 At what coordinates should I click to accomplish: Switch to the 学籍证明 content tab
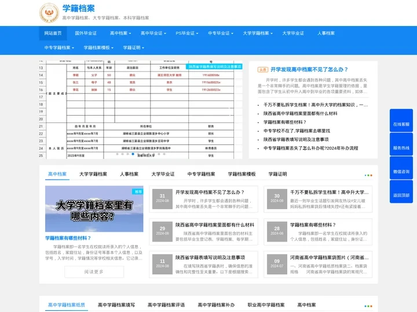pos(277,174)
